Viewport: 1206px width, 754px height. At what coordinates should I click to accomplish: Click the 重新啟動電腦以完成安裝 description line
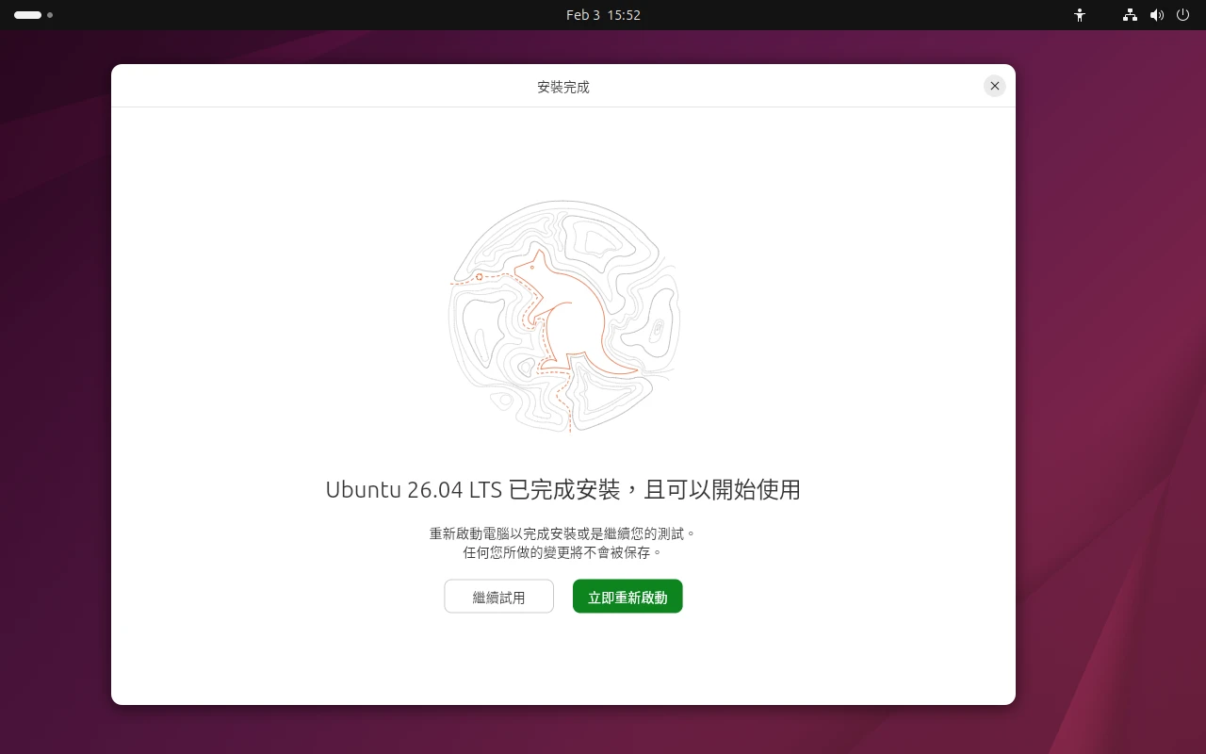(x=562, y=533)
